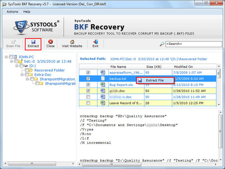This screenshot has height=169, width=225.
Task: Click the Word icon in the 11:49 AM row
Action: (x=103, y=97)
